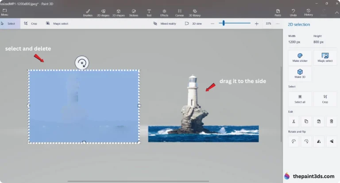Rotate the selection left
340x183 pixels.
click(x=294, y=141)
